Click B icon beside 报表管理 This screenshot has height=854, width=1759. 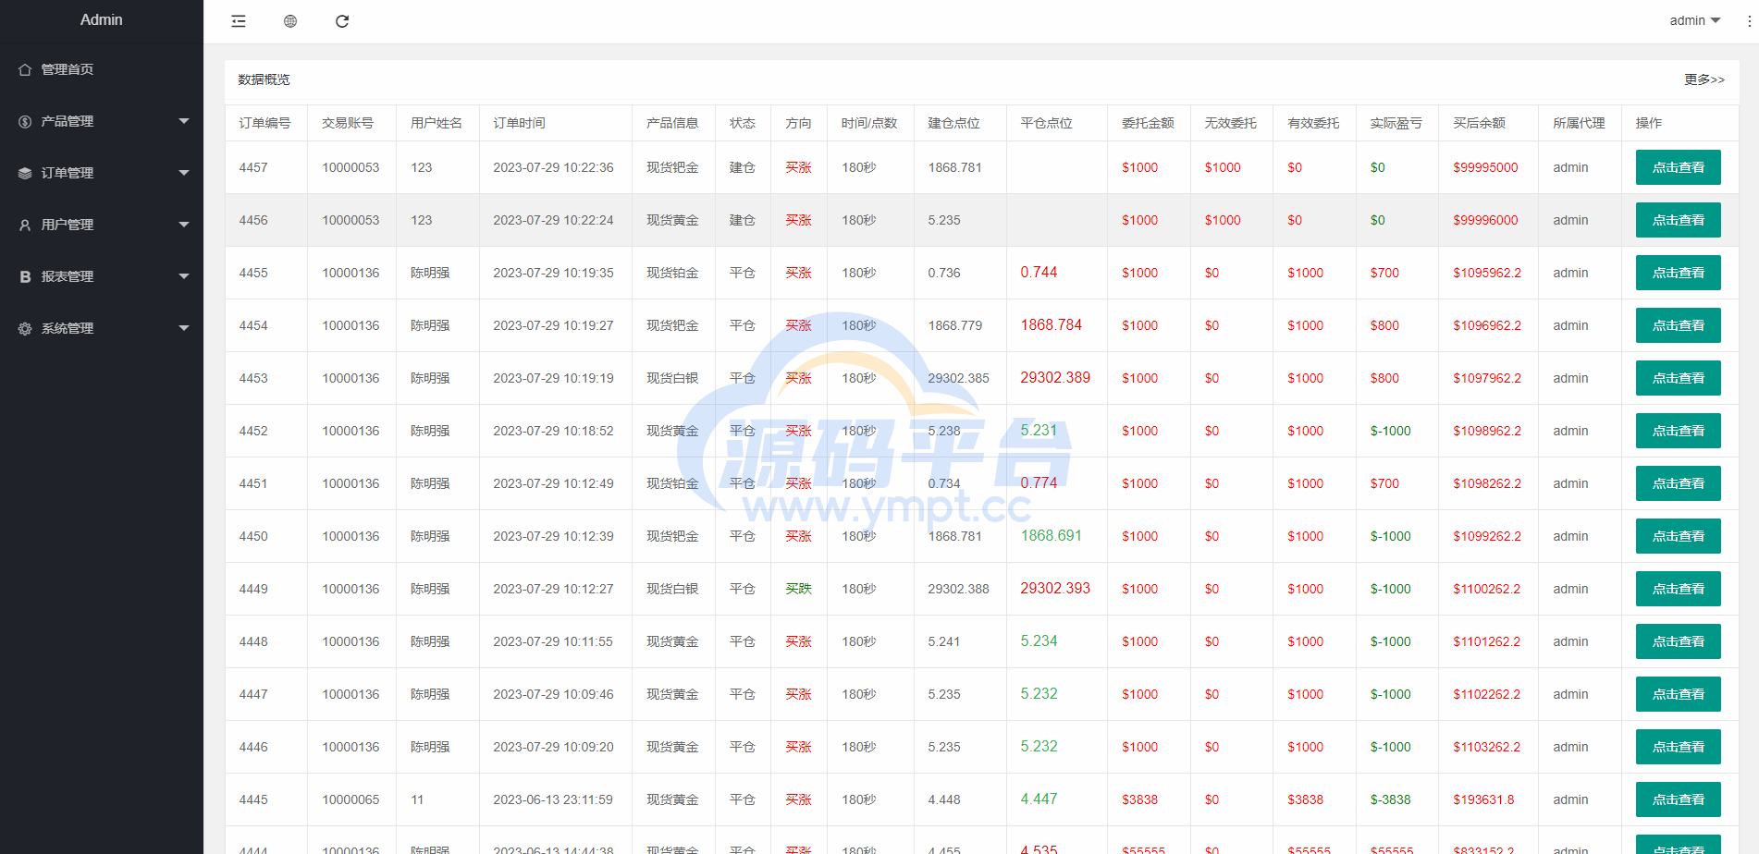click(x=25, y=276)
